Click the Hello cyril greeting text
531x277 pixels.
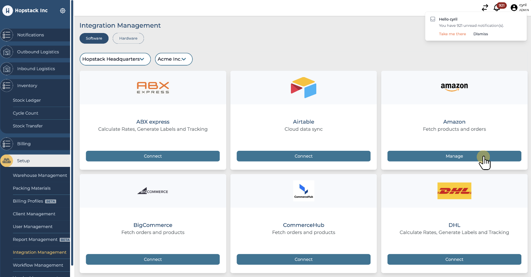pyautogui.click(x=448, y=19)
